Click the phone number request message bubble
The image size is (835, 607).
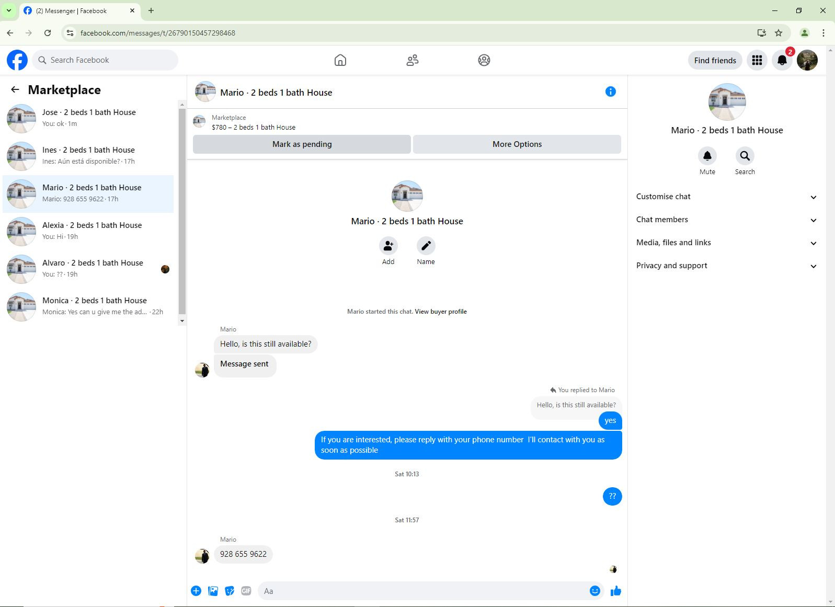point(468,445)
